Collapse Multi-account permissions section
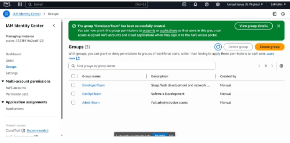 (3, 81)
